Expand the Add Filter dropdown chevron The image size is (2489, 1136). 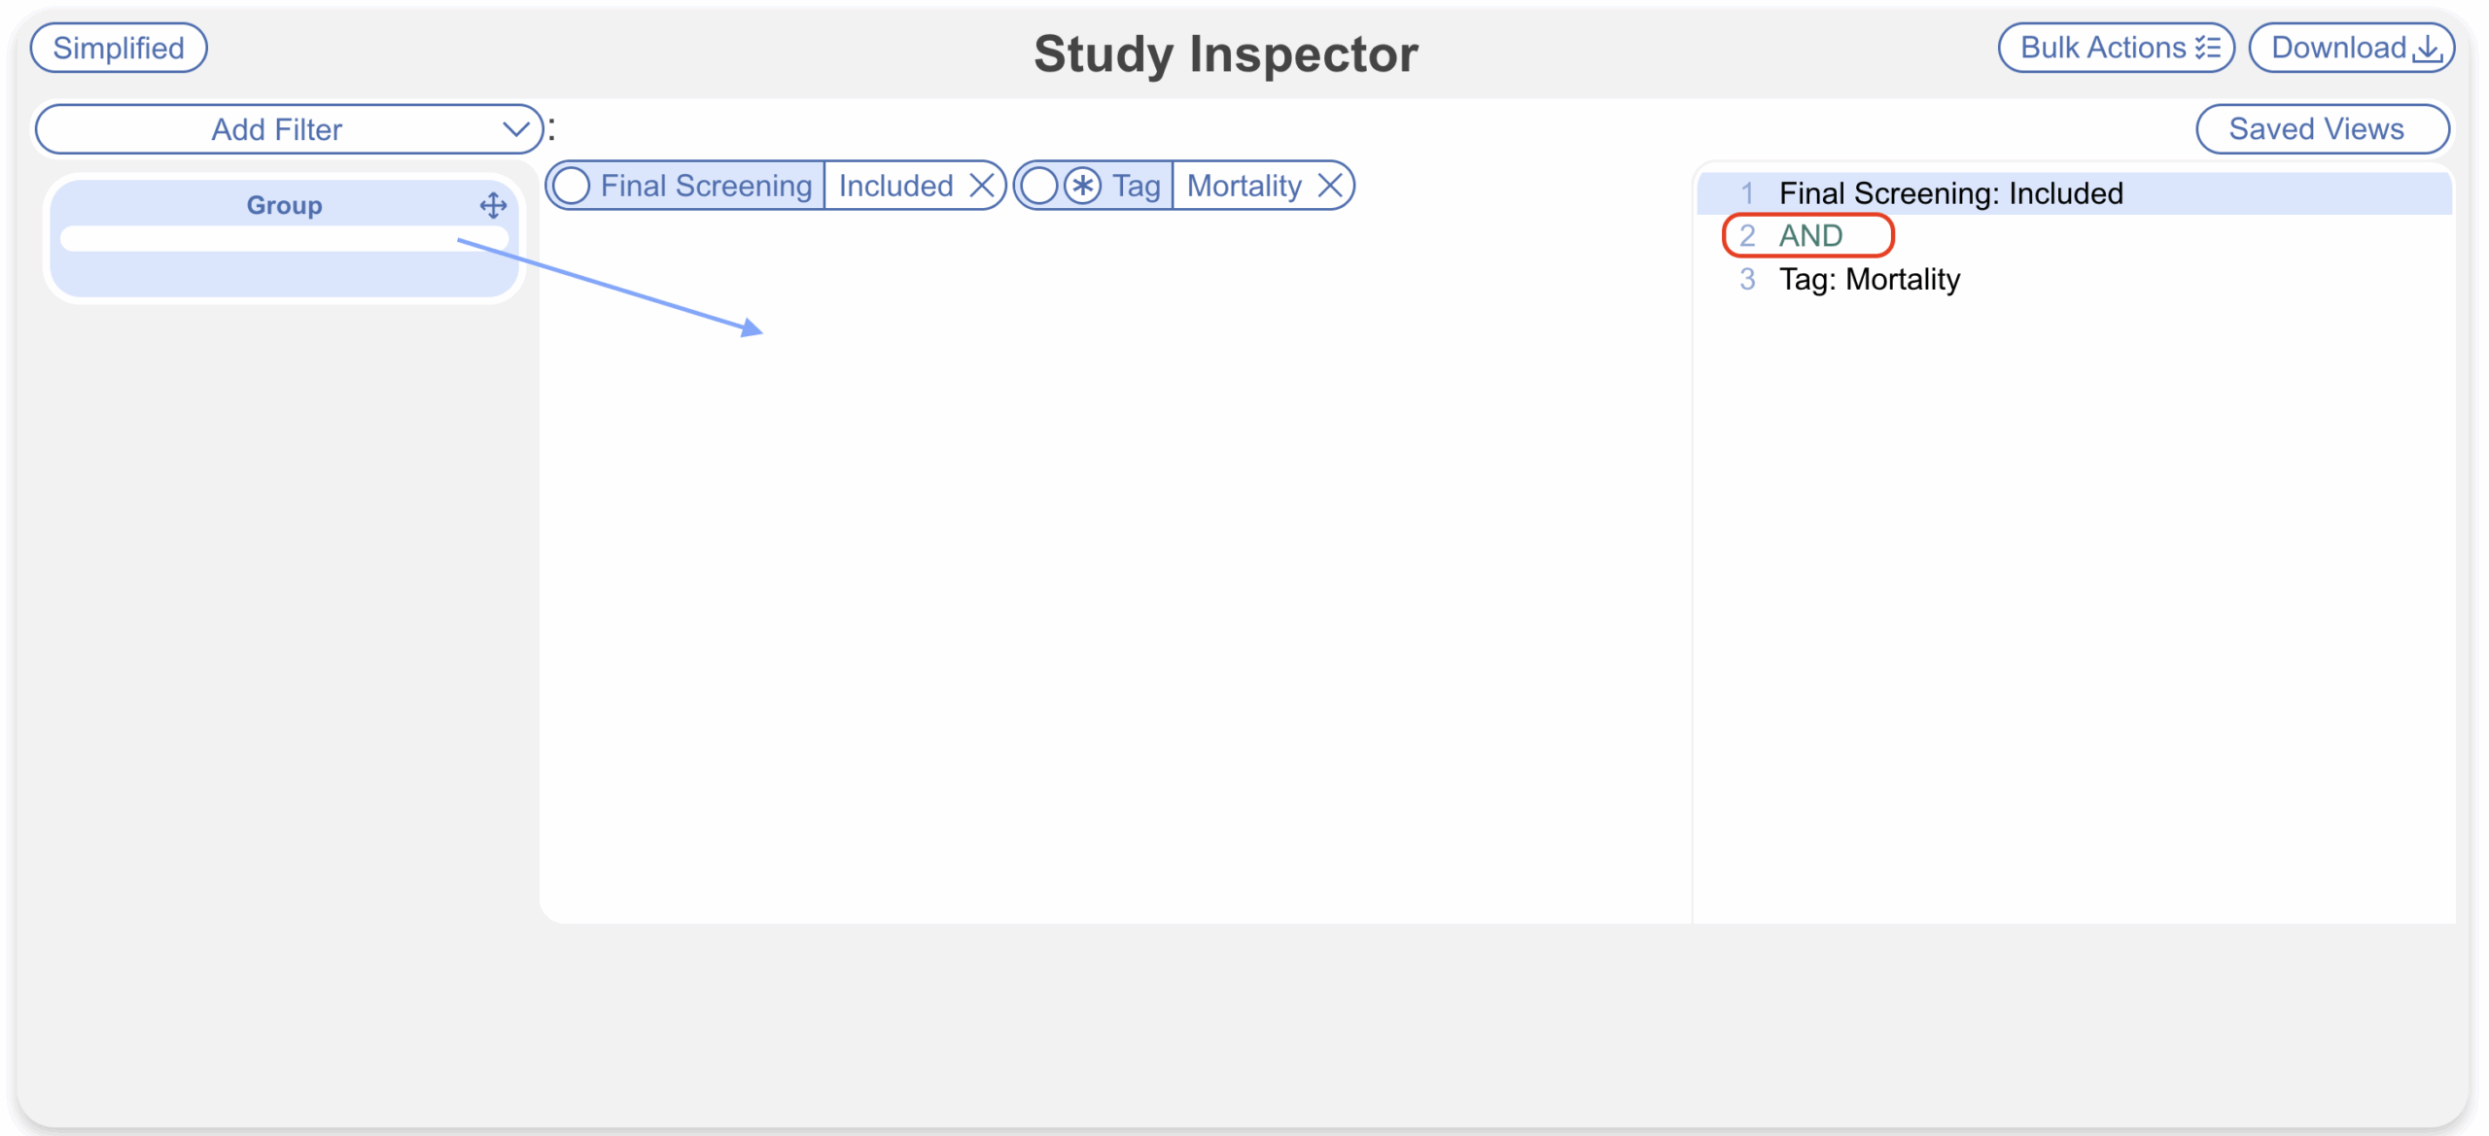coord(515,129)
